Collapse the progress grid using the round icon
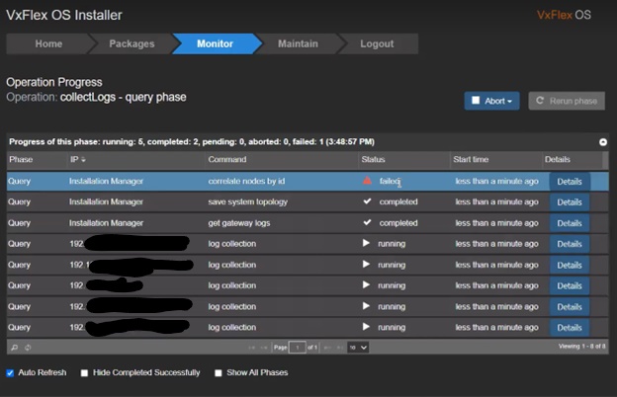 (x=603, y=142)
